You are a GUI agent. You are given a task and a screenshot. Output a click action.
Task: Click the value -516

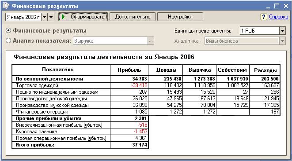tap(143, 125)
